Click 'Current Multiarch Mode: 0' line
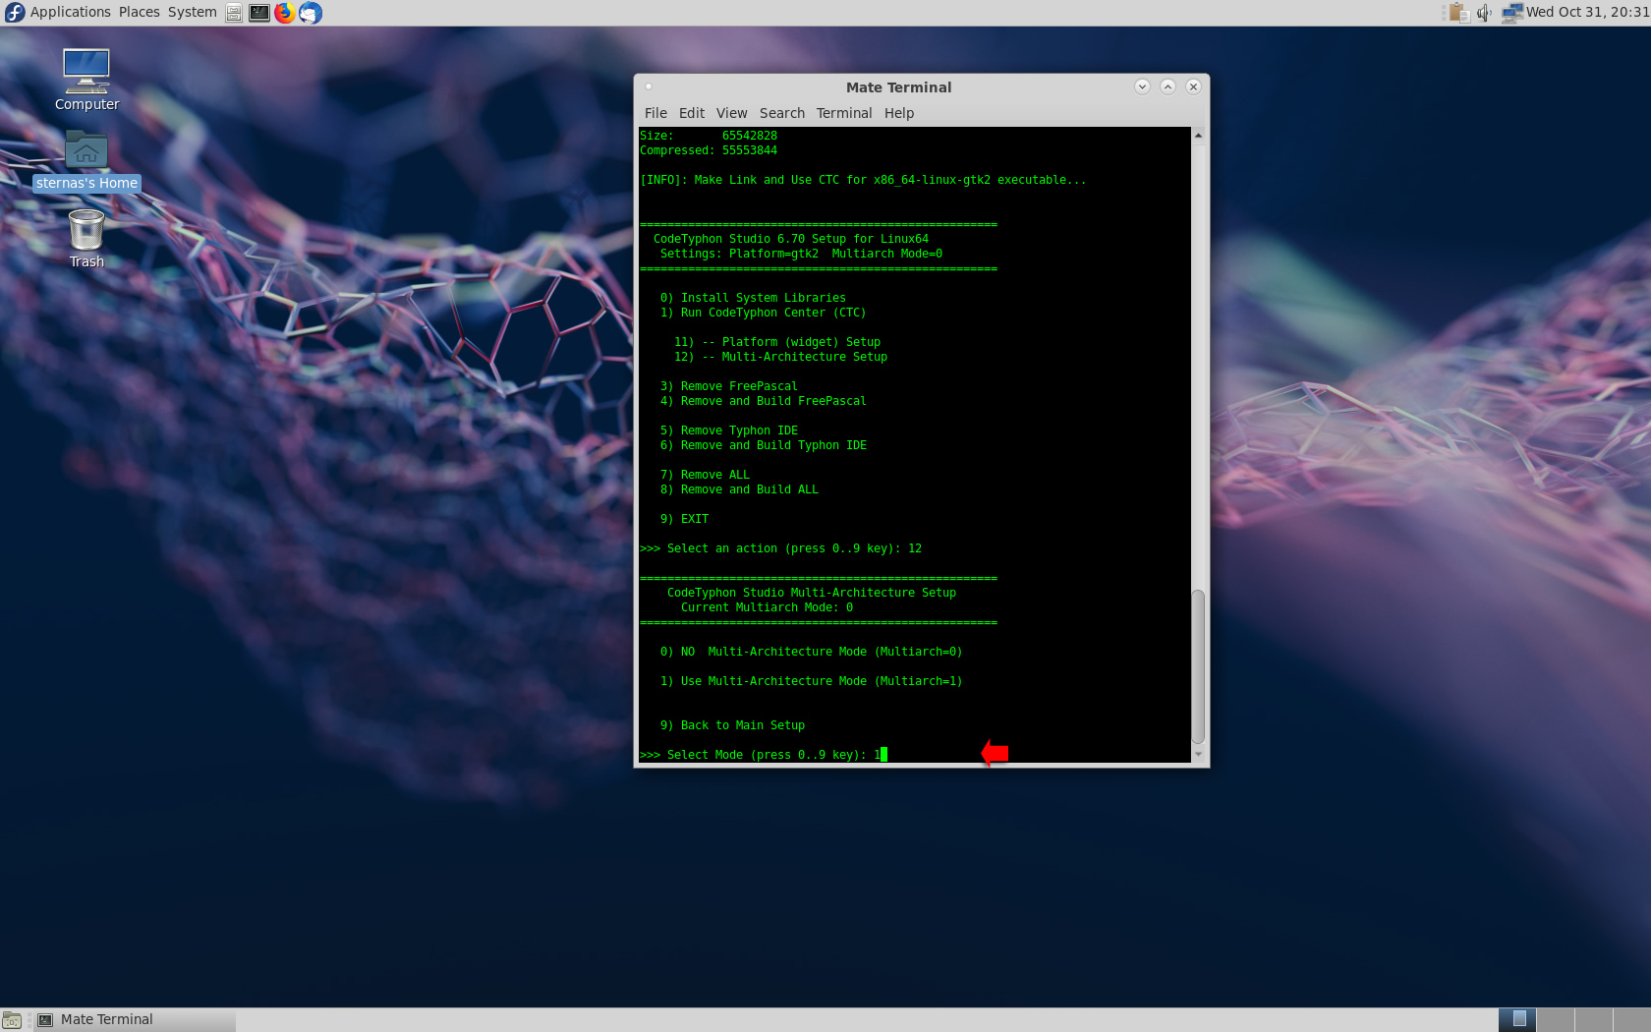Image resolution: width=1651 pixels, height=1032 pixels. point(767,607)
